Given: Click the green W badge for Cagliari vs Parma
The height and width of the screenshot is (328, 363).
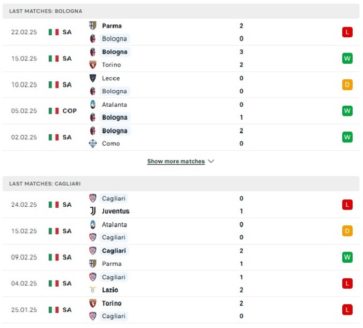Looking at the screenshot, I should point(347,258).
